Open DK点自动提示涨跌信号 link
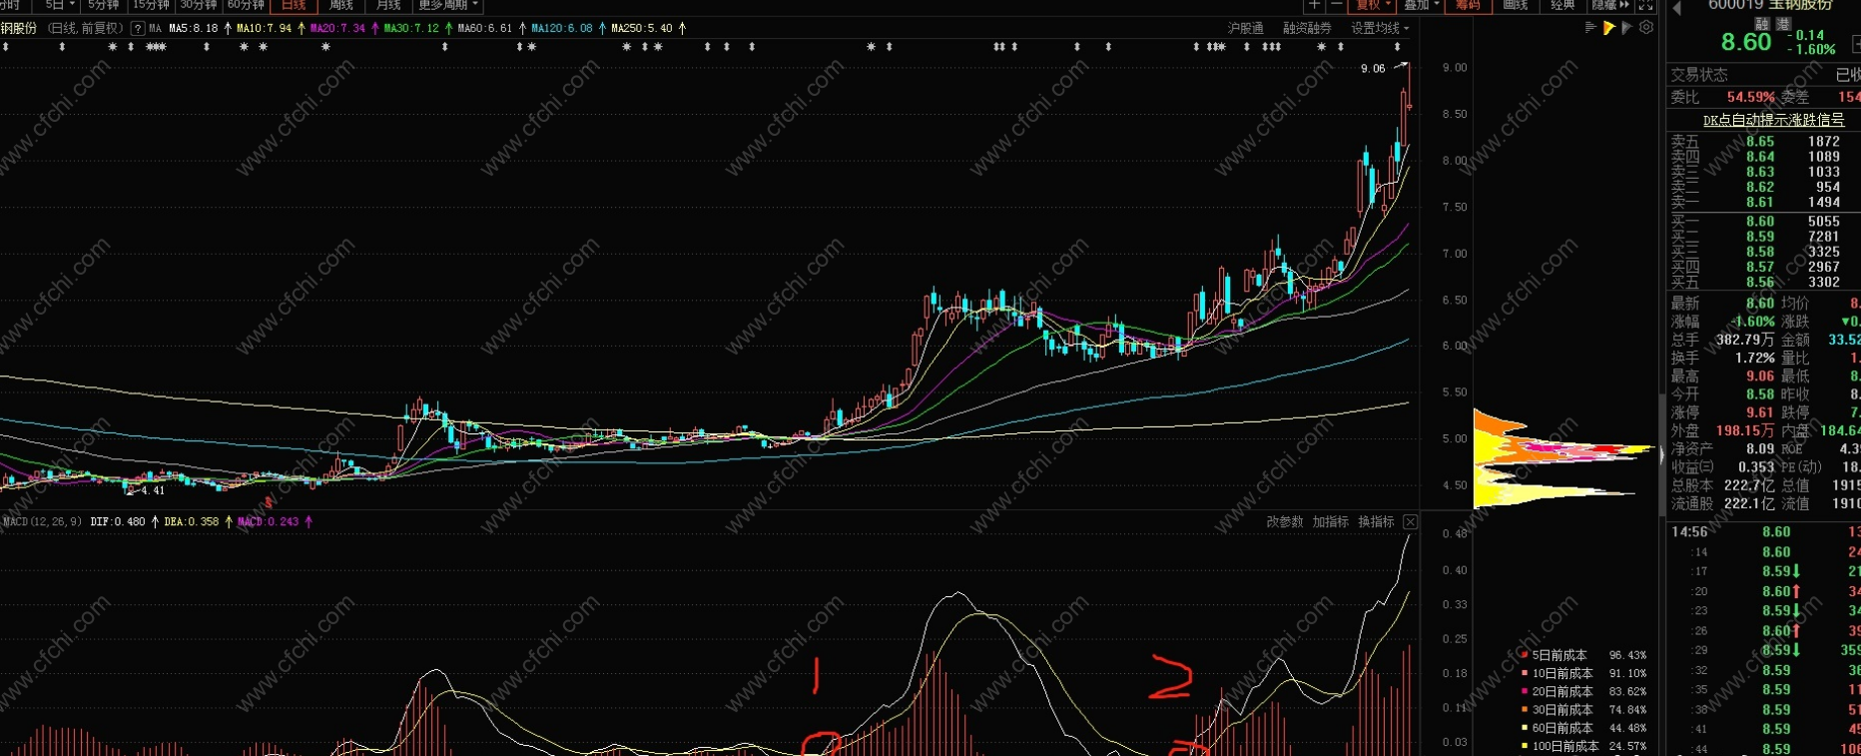The width and height of the screenshot is (1861, 756). 1773,120
